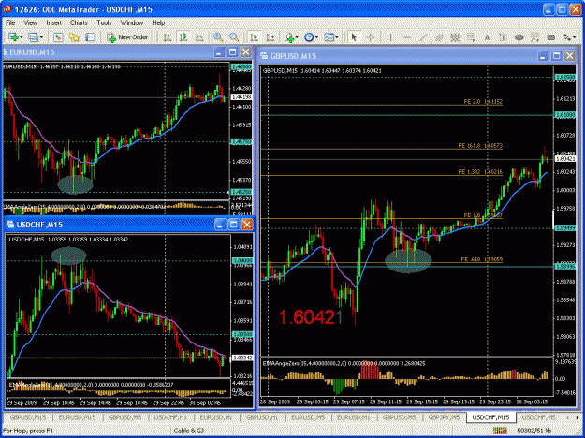Screen dimensions: 585x438
Task: Click the large red 1.60421 price label
Action: pos(310,317)
